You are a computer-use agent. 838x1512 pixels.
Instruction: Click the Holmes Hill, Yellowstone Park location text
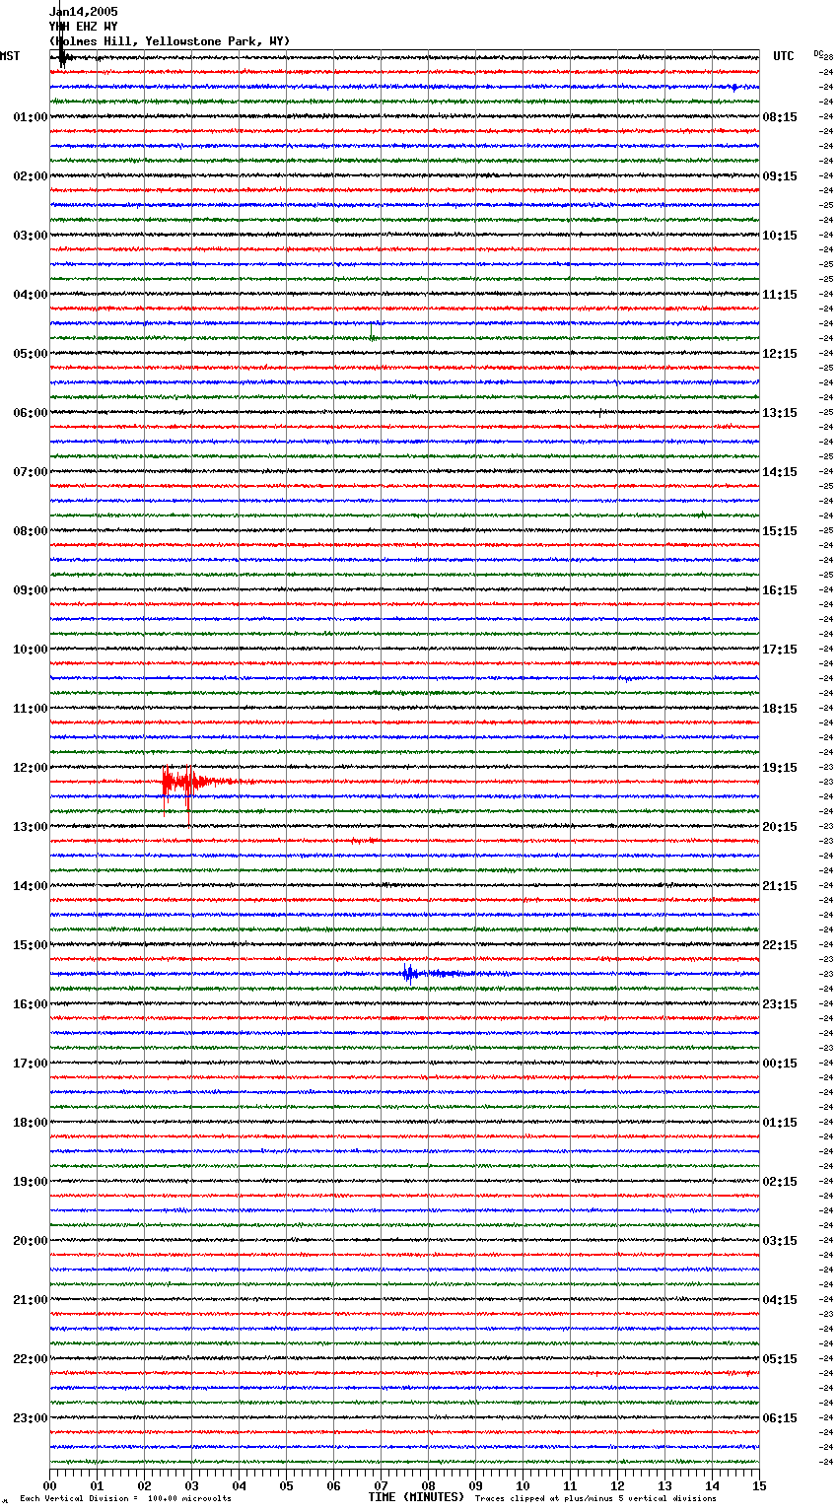pyautogui.click(x=170, y=41)
